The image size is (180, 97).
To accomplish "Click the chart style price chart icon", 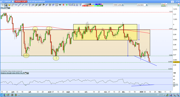I will coord(163,5).
